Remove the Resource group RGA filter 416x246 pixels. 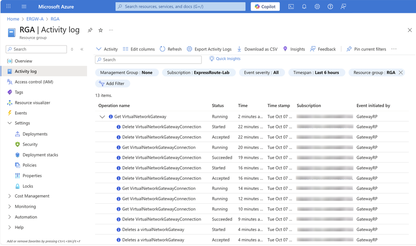tap(401, 73)
